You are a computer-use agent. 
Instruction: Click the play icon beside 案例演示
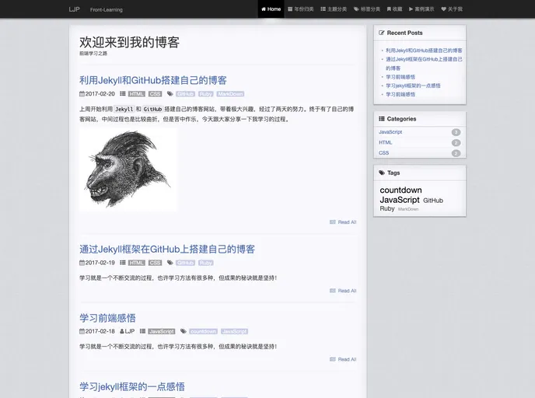tap(411, 9)
